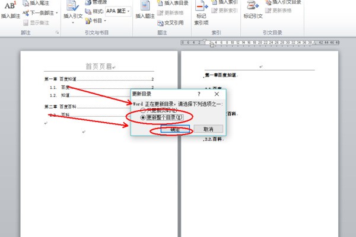This screenshot has height=237, width=356.
Task: Click 取消 to cancel the dialog
Action: click(208, 129)
